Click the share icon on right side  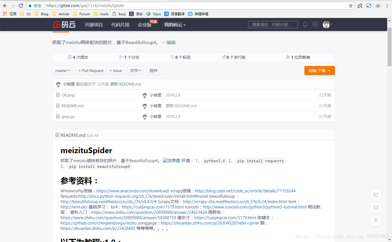point(376,195)
